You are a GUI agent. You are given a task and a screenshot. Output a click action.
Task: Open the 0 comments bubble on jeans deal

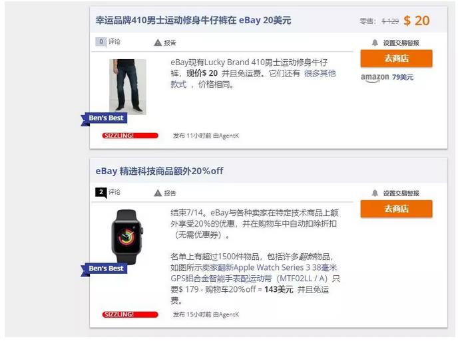(x=101, y=42)
